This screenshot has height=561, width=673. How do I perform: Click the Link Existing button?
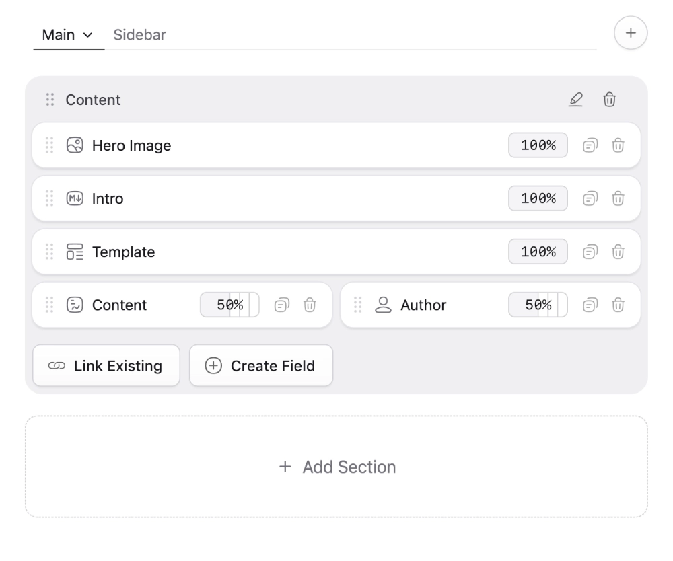tap(106, 366)
